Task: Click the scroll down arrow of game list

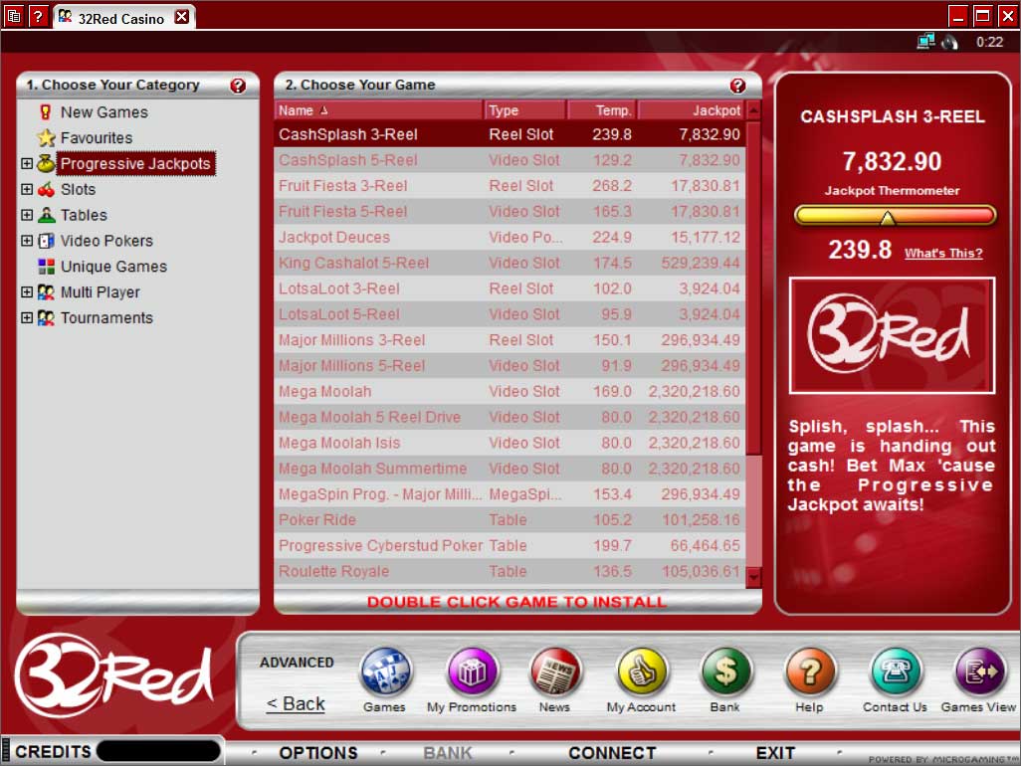Action: coord(754,577)
